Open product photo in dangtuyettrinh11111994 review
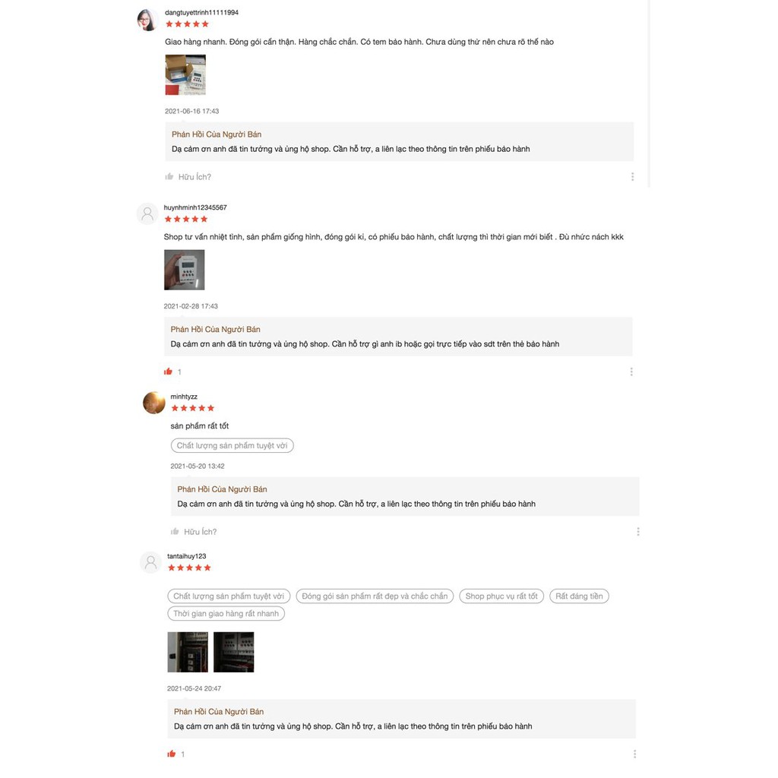The image size is (778, 778). coord(185,75)
